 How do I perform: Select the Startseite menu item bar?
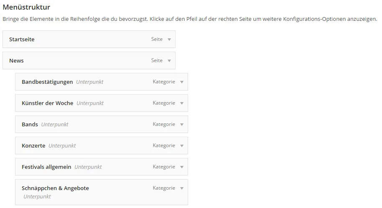89,39
